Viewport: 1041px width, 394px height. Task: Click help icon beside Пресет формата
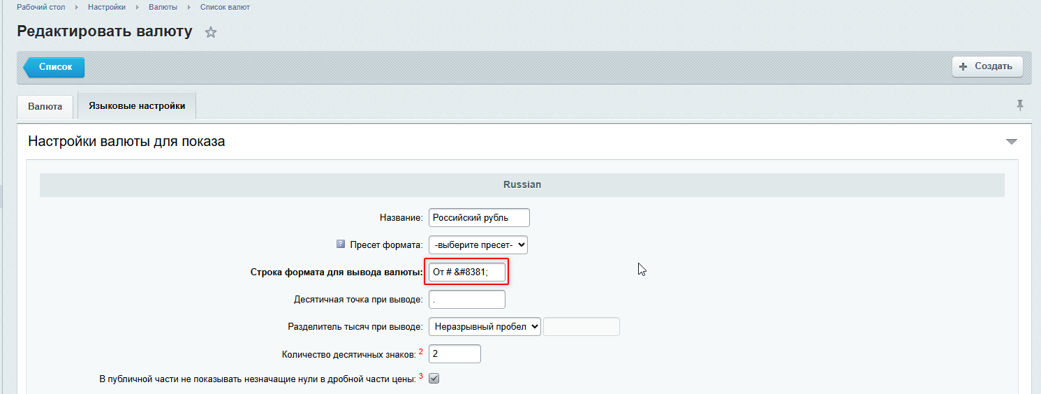pyautogui.click(x=341, y=245)
